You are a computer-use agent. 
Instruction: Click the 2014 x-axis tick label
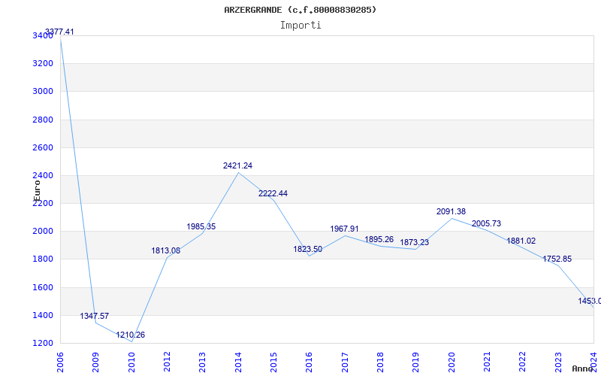click(238, 362)
